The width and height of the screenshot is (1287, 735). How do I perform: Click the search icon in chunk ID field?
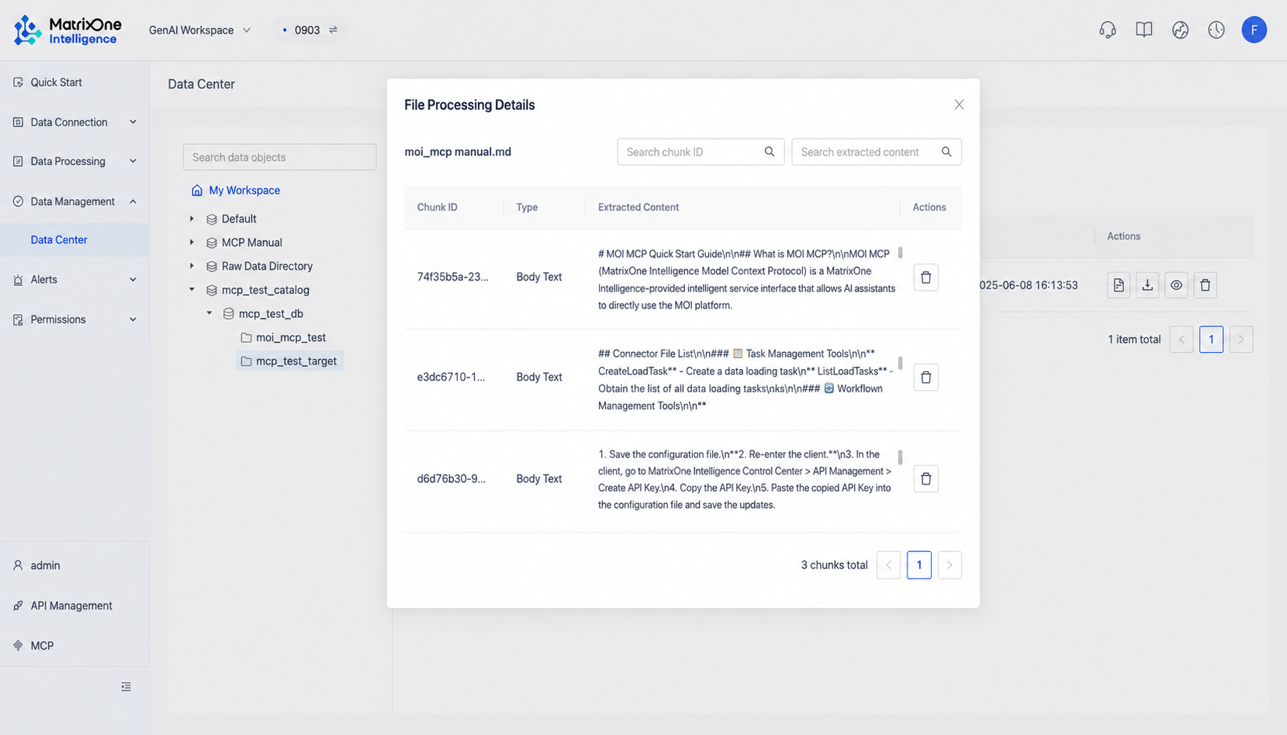[x=770, y=152]
